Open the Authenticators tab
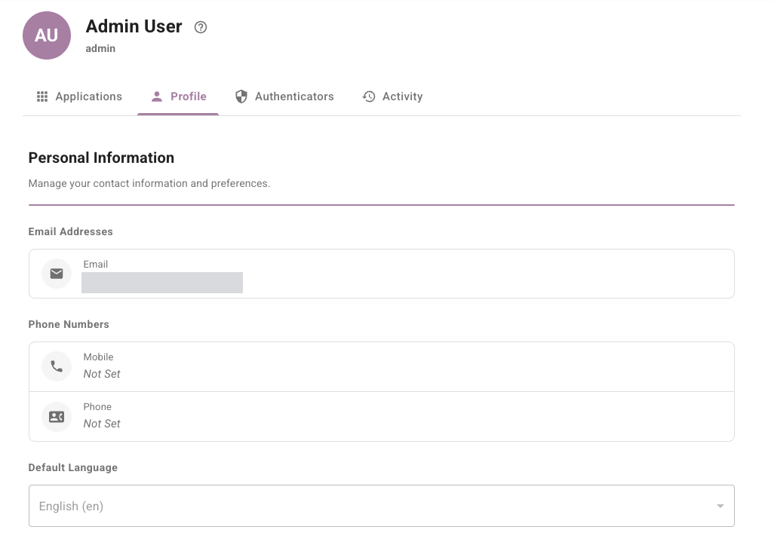Screen dimensions: 774x542 pyautogui.click(x=284, y=96)
